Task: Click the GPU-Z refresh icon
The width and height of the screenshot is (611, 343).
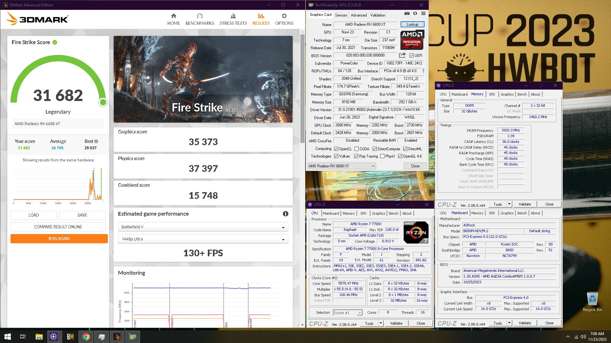Action: pos(415,13)
